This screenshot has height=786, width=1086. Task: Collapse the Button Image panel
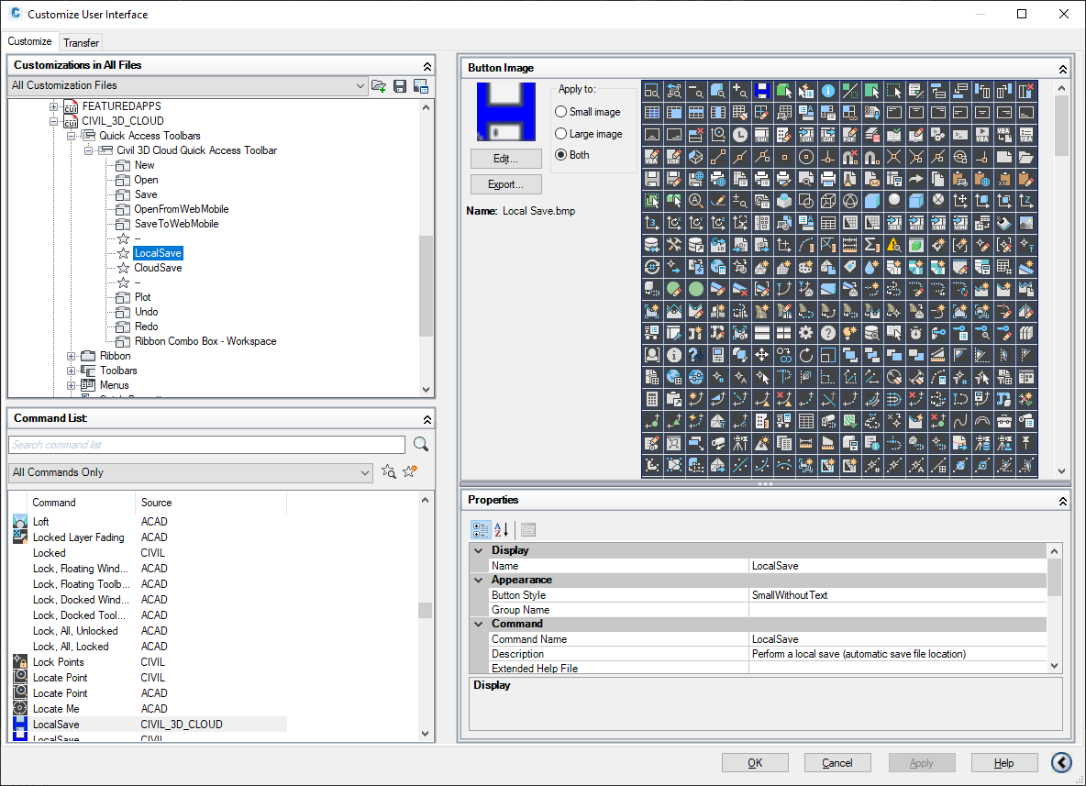pos(1062,70)
